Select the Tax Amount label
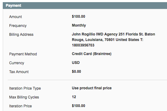 tap(19, 72)
